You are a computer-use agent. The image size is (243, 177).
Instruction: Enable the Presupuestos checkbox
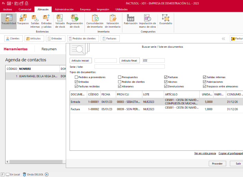[x=119, y=77]
